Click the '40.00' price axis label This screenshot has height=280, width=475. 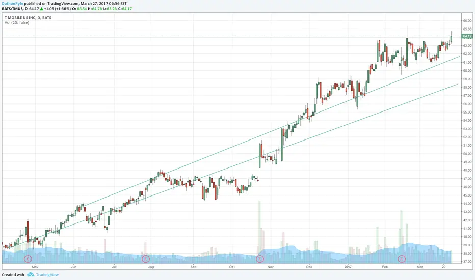tap(467, 237)
